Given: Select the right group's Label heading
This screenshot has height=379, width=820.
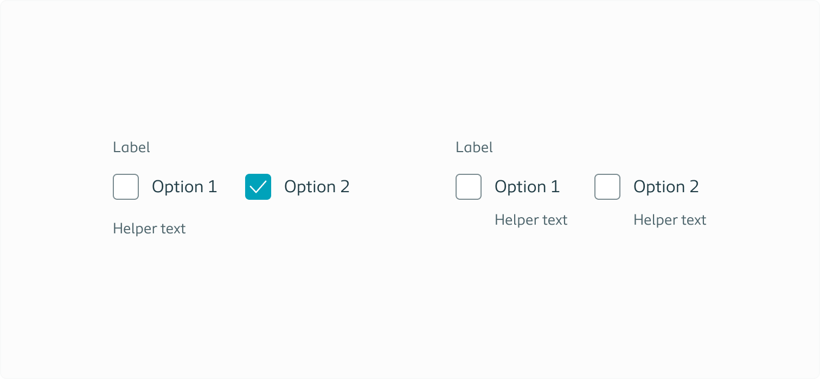Looking at the screenshot, I should (474, 147).
